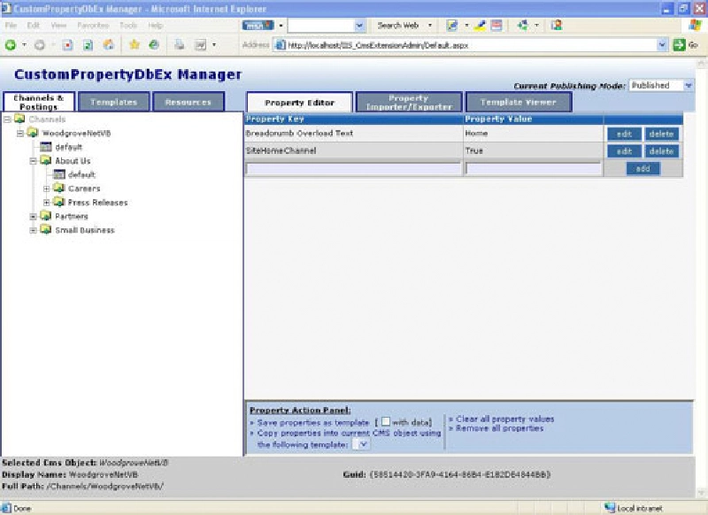Collapse the root Channels node
The height and width of the screenshot is (515, 708).
pos(7,119)
